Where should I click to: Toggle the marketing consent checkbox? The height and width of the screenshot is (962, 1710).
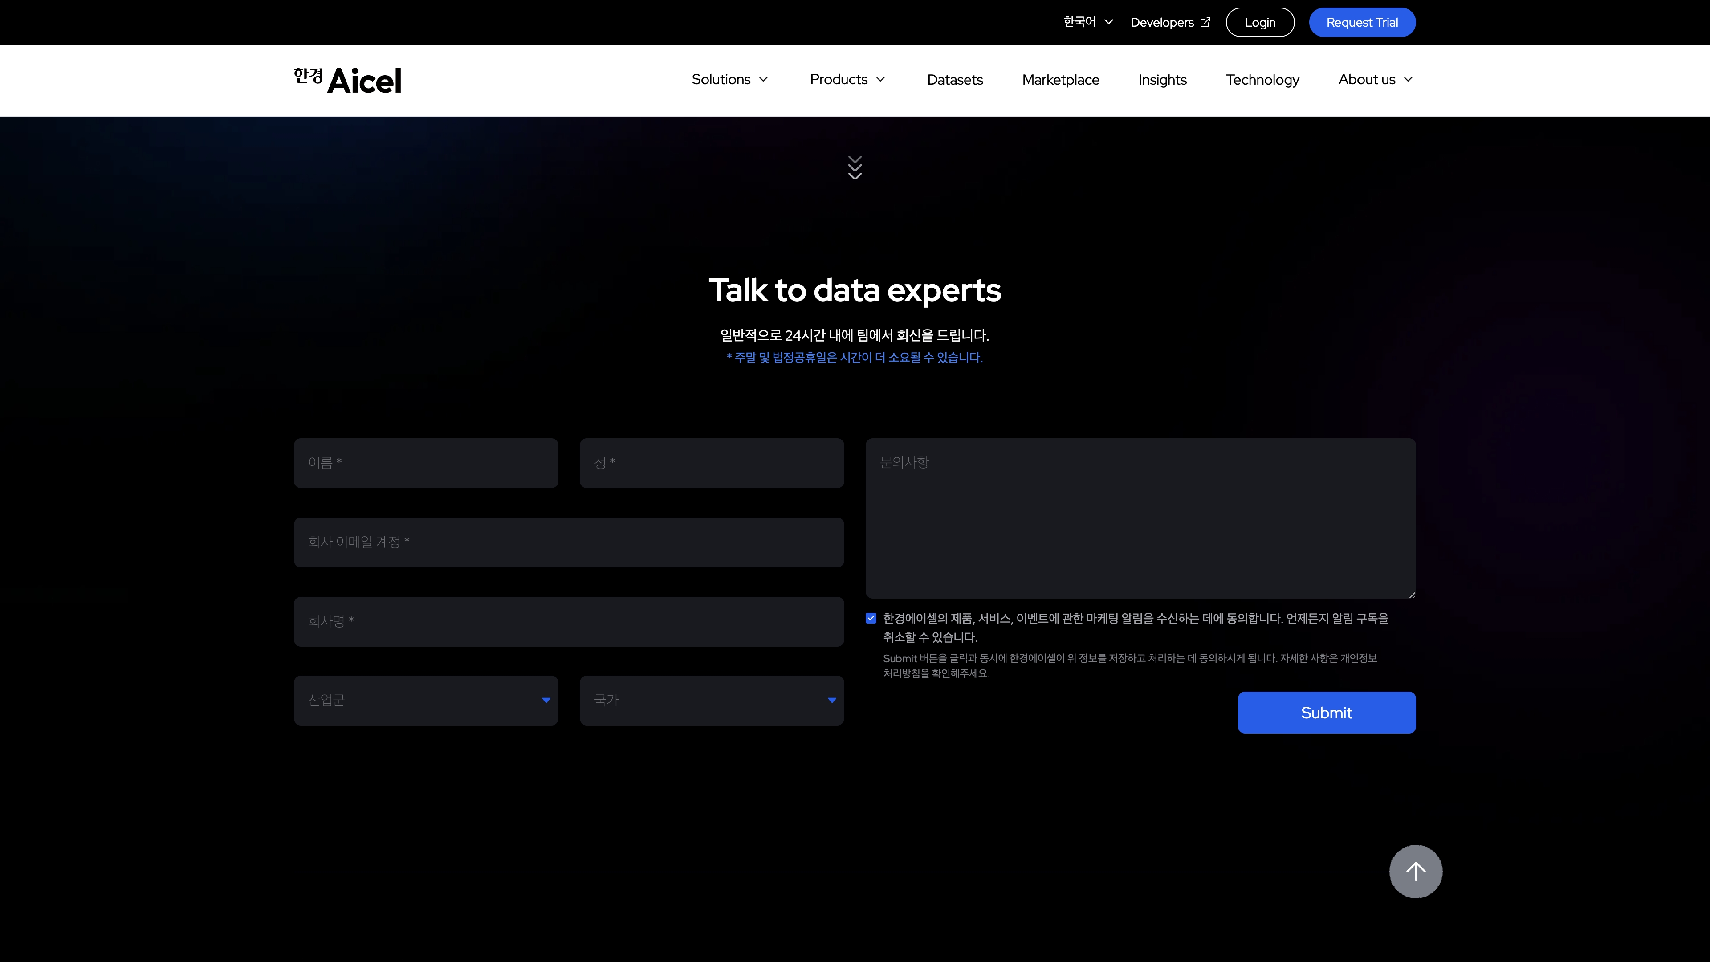click(x=871, y=618)
